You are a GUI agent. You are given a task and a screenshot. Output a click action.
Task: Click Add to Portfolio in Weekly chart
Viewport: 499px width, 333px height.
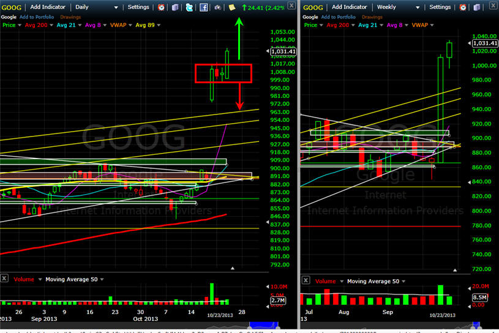[x=339, y=17]
